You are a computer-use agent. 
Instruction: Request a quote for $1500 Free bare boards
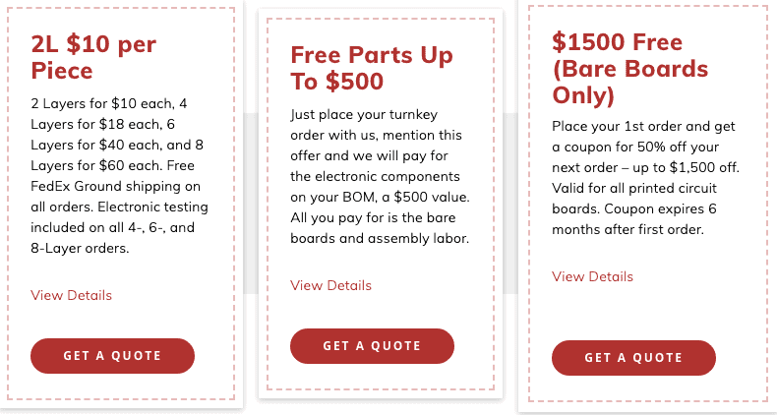pos(633,358)
